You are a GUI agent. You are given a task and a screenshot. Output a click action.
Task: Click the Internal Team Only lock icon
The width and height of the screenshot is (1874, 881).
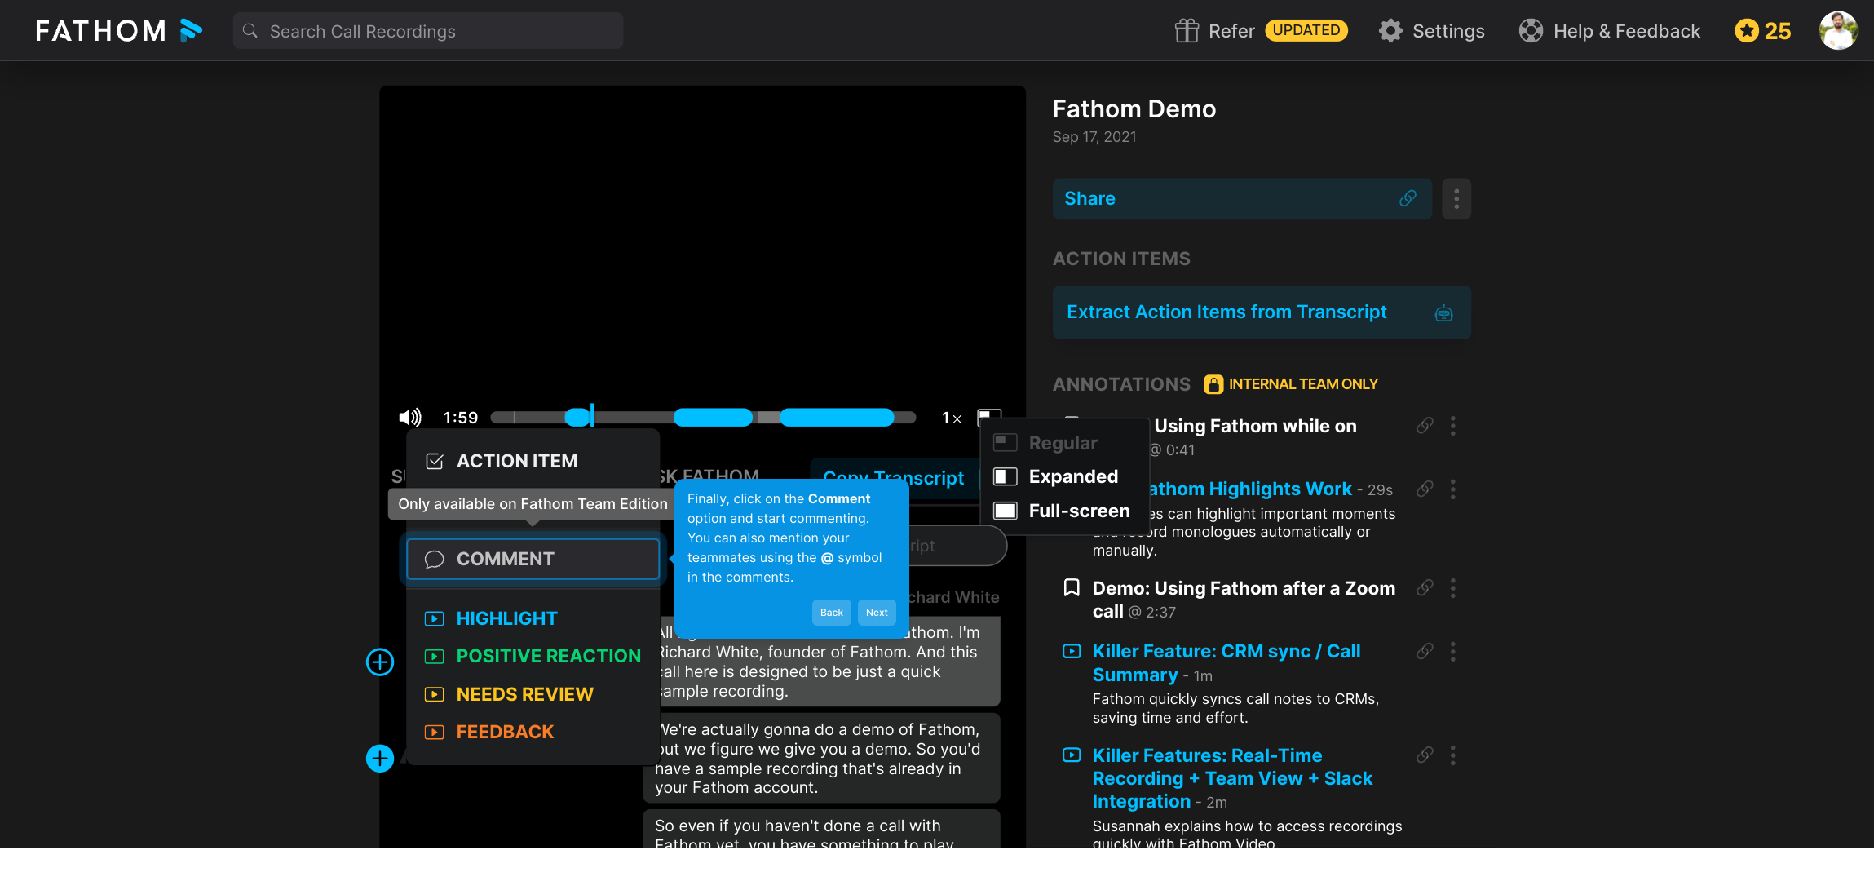(x=1213, y=384)
